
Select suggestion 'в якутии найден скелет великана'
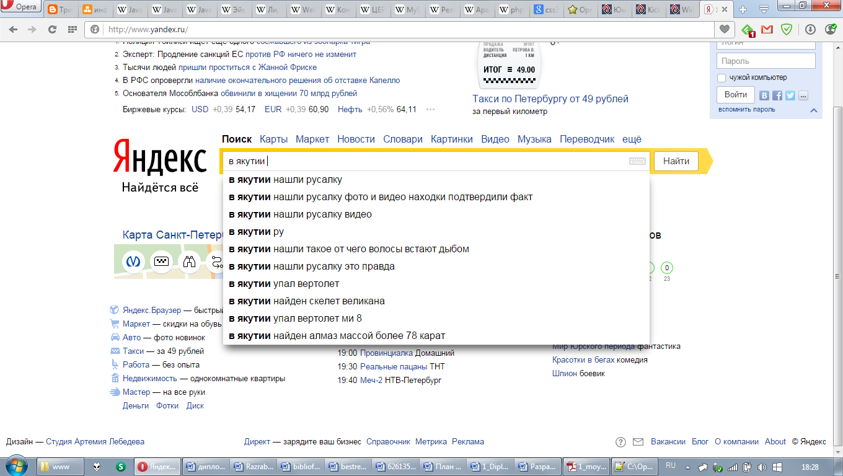coord(436,301)
